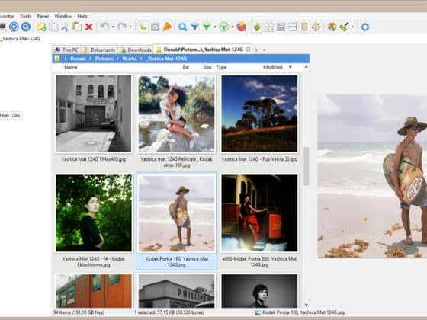
Task: Open dropdown arrow next to brush icon
Action: (x=352, y=27)
